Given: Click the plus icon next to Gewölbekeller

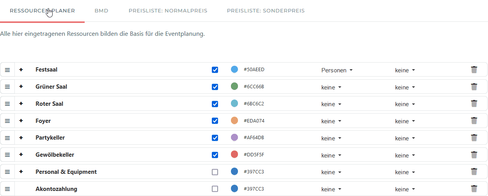Looking at the screenshot, I should [x=21, y=155].
